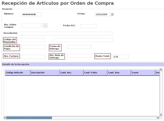The width and height of the screenshot is (164, 121).
Task: Sort by the Código Artículo column header
Action: coord(18,73)
